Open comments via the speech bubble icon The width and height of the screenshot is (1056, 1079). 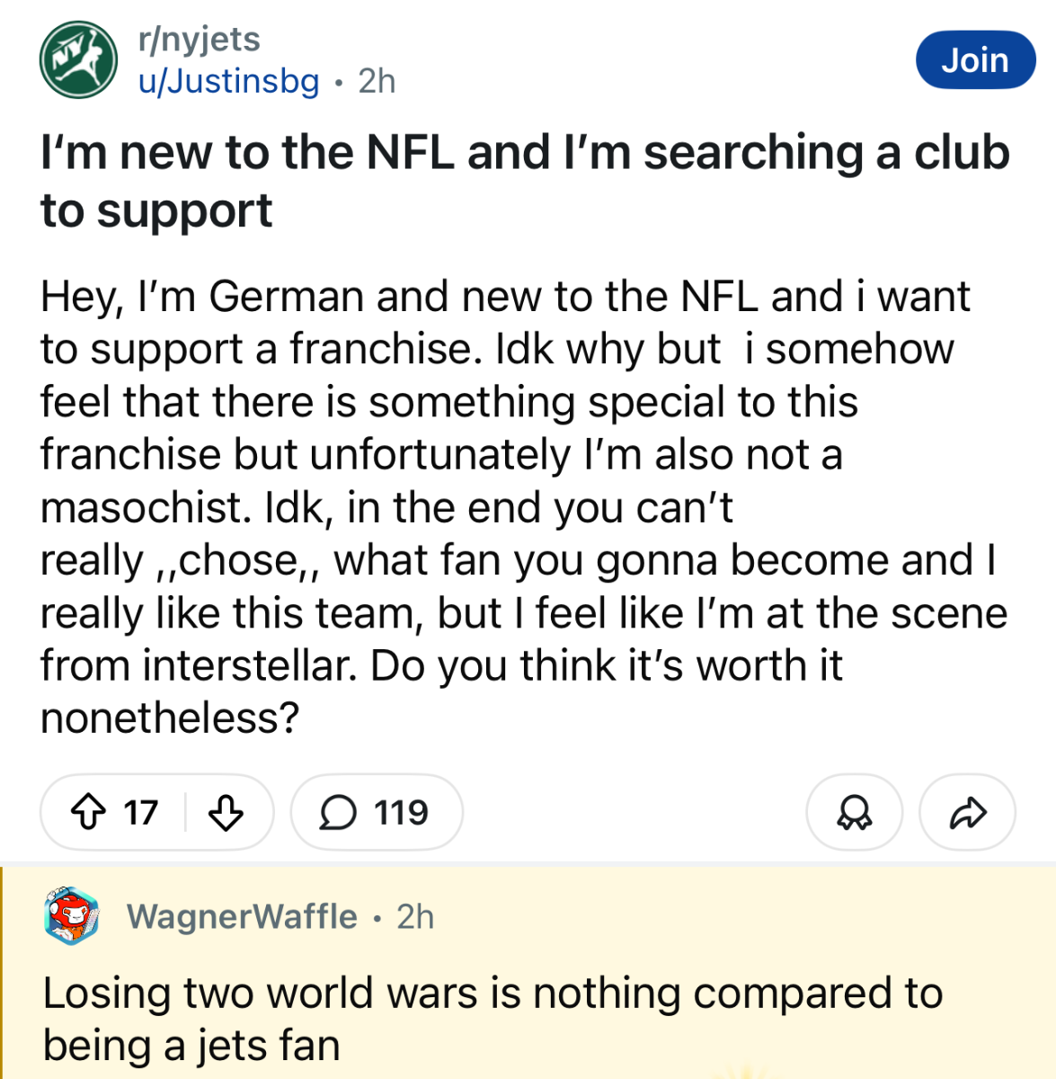tap(338, 813)
